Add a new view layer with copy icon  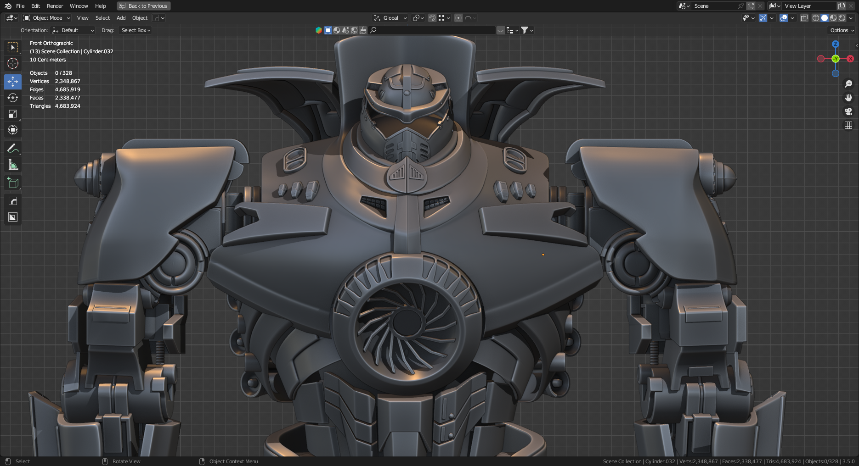(842, 6)
